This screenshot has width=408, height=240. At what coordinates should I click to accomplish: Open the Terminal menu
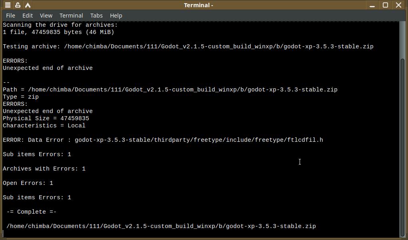pyautogui.click(x=71, y=16)
